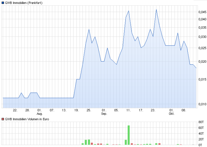Click the '07.' date axis label
This screenshot has height=147, width=207.
coord(52,110)
